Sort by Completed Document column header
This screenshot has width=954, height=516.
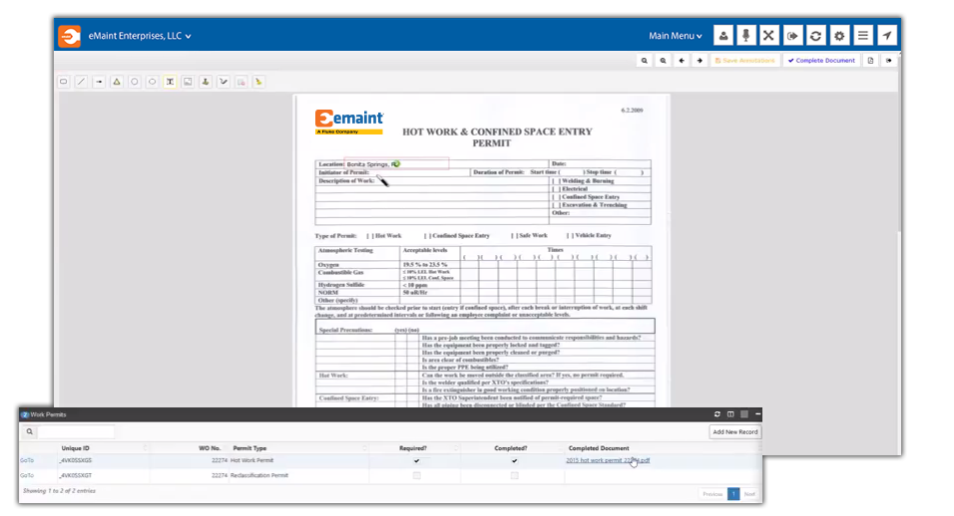tap(599, 448)
